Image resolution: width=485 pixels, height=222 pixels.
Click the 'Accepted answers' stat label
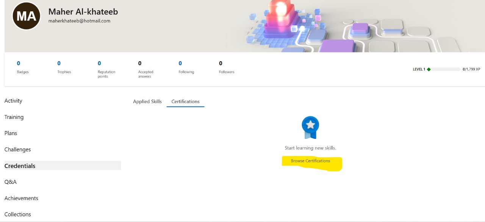pos(146,74)
